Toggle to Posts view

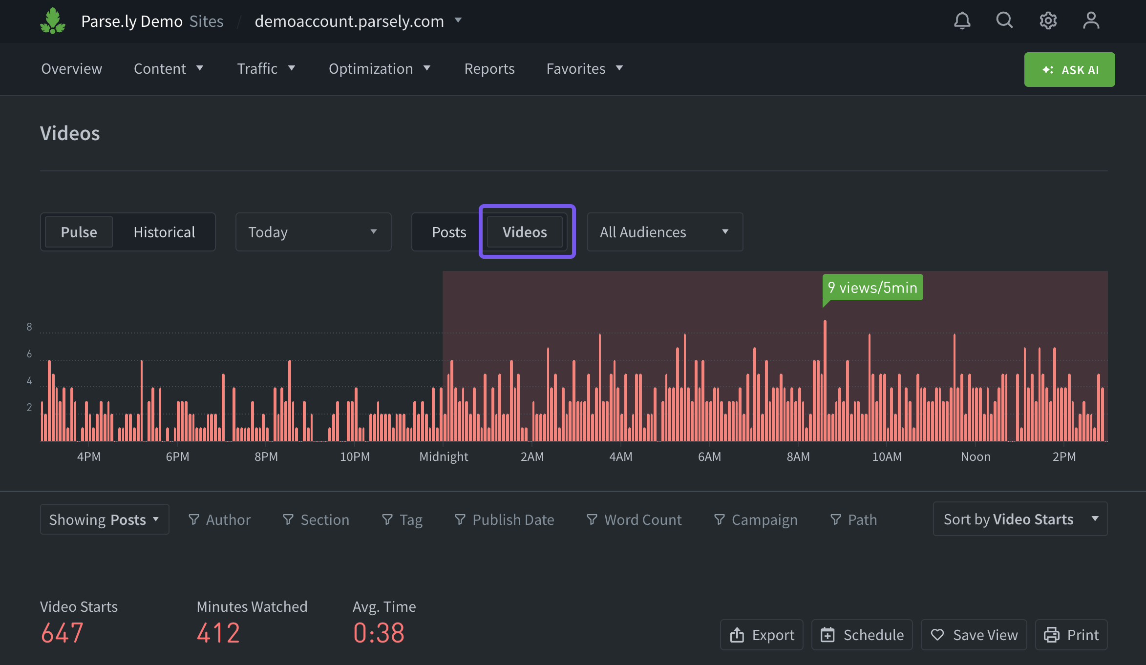click(x=448, y=232)
